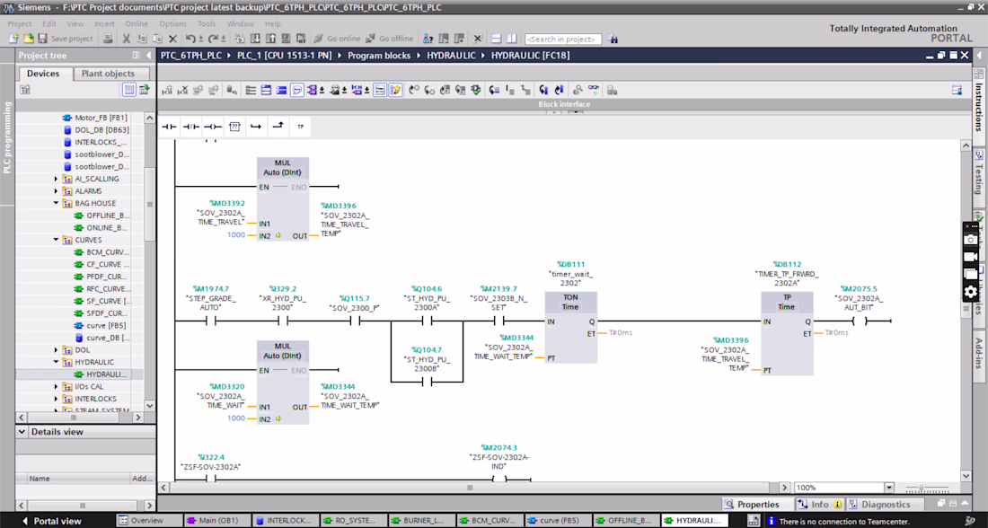Click the search binoculars icon
The height and width of the screenshot is (528, 988).
[613, 40]
